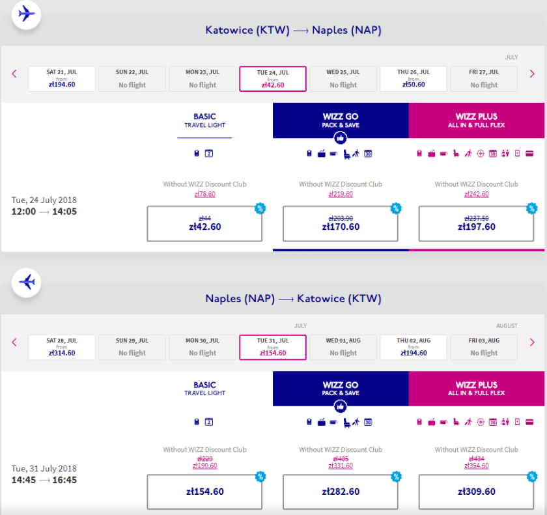Image resolution: width=547 pixels, height=515 pixels.
Task: Select the outbound WIZZ PLUS fare header
Action: (476, 120)
